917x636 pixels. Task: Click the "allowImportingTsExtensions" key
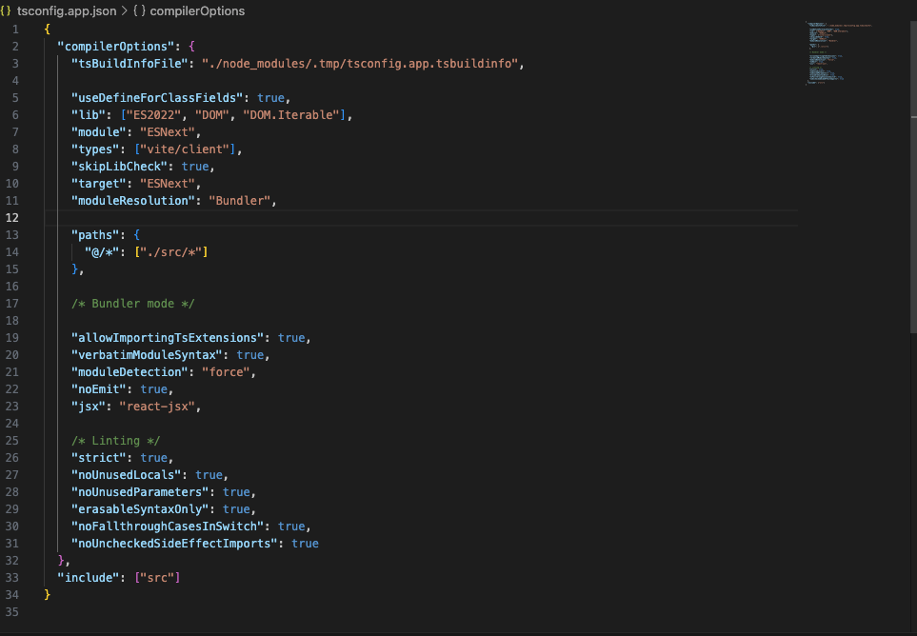[168, 338]
